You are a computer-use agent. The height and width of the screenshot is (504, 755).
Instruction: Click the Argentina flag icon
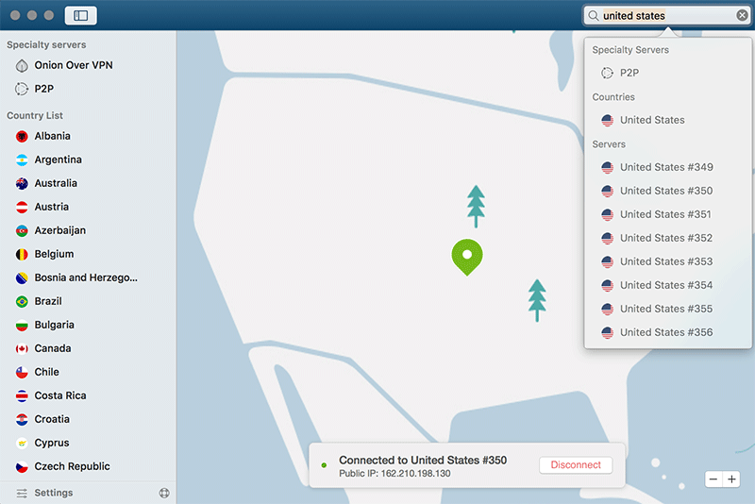(x=22, y=160)
